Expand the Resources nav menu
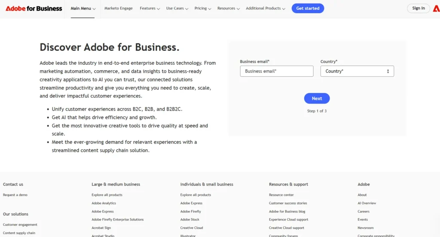This screenshot has height=237, width=440. tap(229, 9)
